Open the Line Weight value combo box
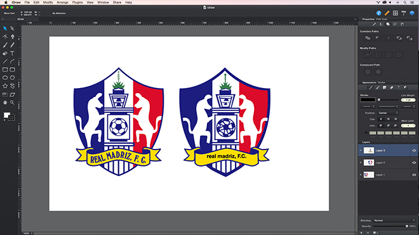The image size is (419, 235). pos(408,99)
